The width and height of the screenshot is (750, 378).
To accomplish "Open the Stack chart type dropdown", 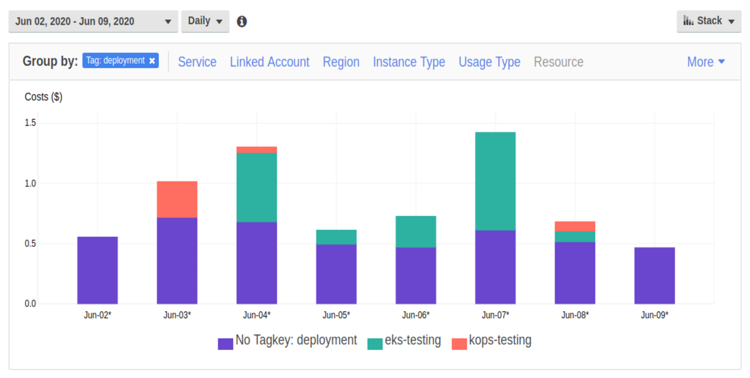I will coord(708,21).
